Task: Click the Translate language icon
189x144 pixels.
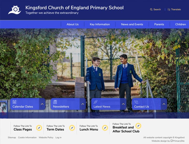Action: pos(169,10)
